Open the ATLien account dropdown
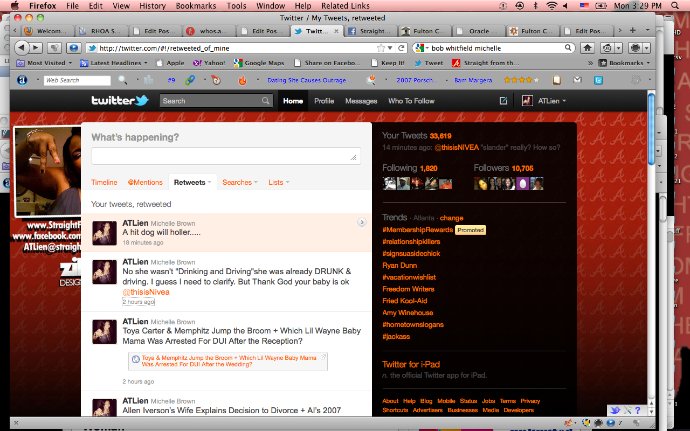The height and width of the screenshot is (431, 690). (544, 101)
